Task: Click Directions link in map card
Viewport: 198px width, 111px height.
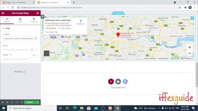Action: coord(80,22)
